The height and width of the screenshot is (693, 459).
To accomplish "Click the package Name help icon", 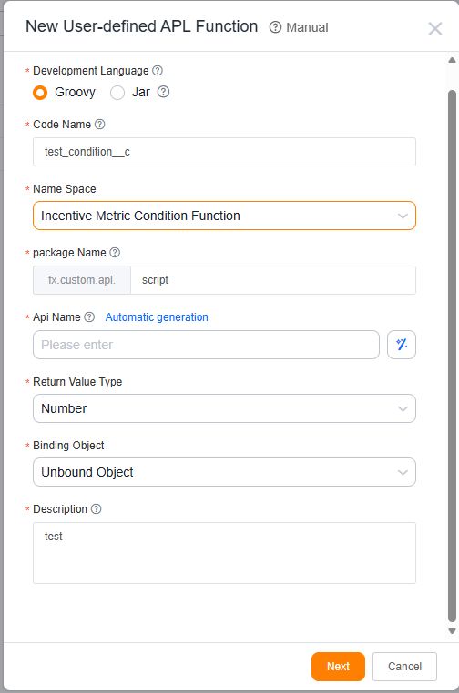I will (115, 252).
